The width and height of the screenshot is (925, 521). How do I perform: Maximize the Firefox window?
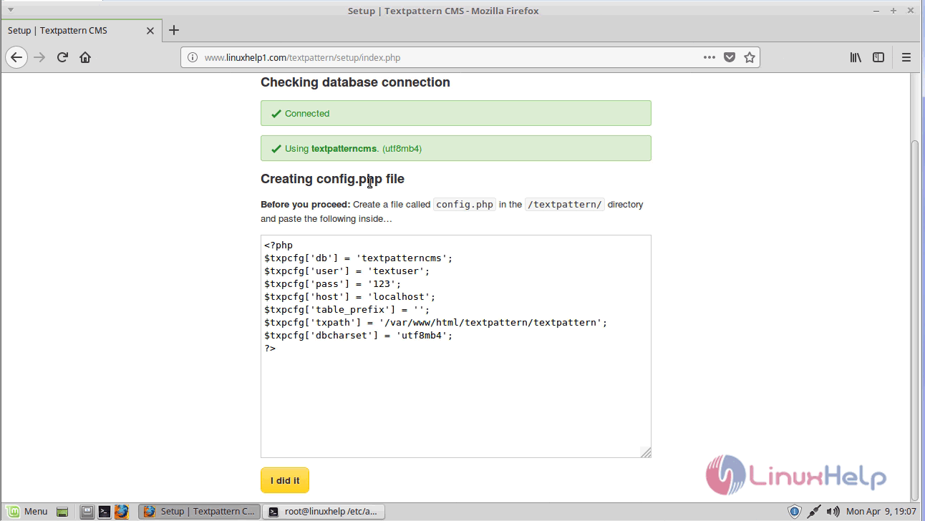click(x=893, y=11)
